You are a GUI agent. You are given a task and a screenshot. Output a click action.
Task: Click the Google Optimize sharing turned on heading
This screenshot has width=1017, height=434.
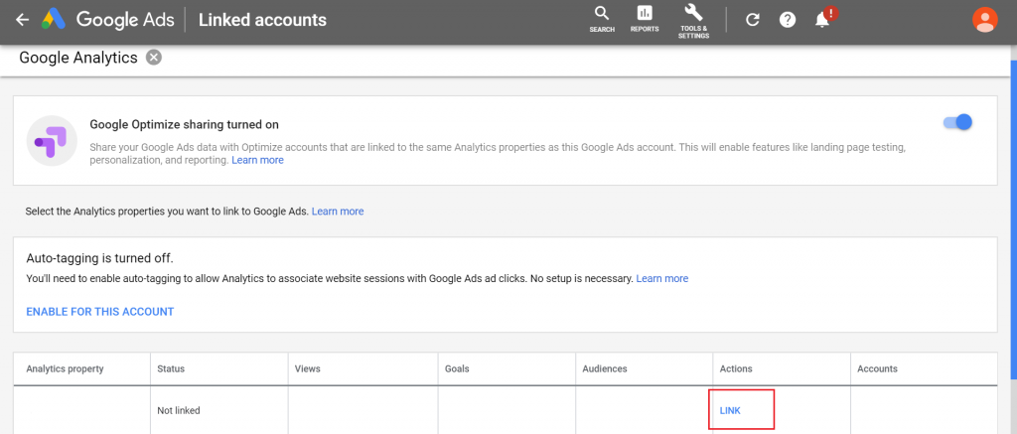coord(184,124)
